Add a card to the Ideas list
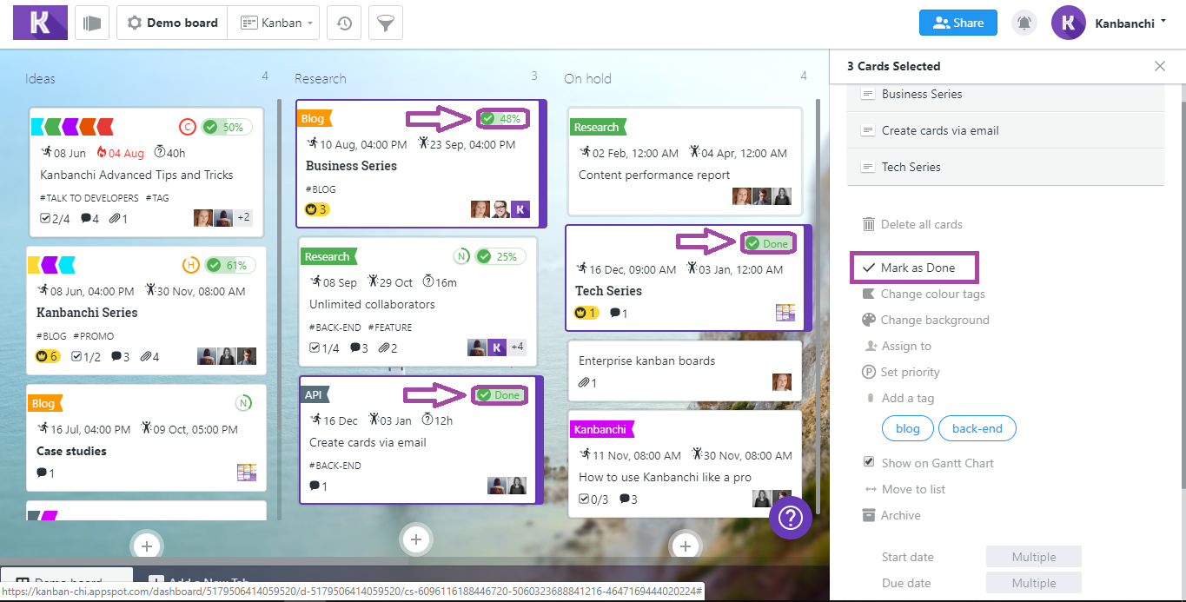1186x602 pixels. [x=147, y=546]
